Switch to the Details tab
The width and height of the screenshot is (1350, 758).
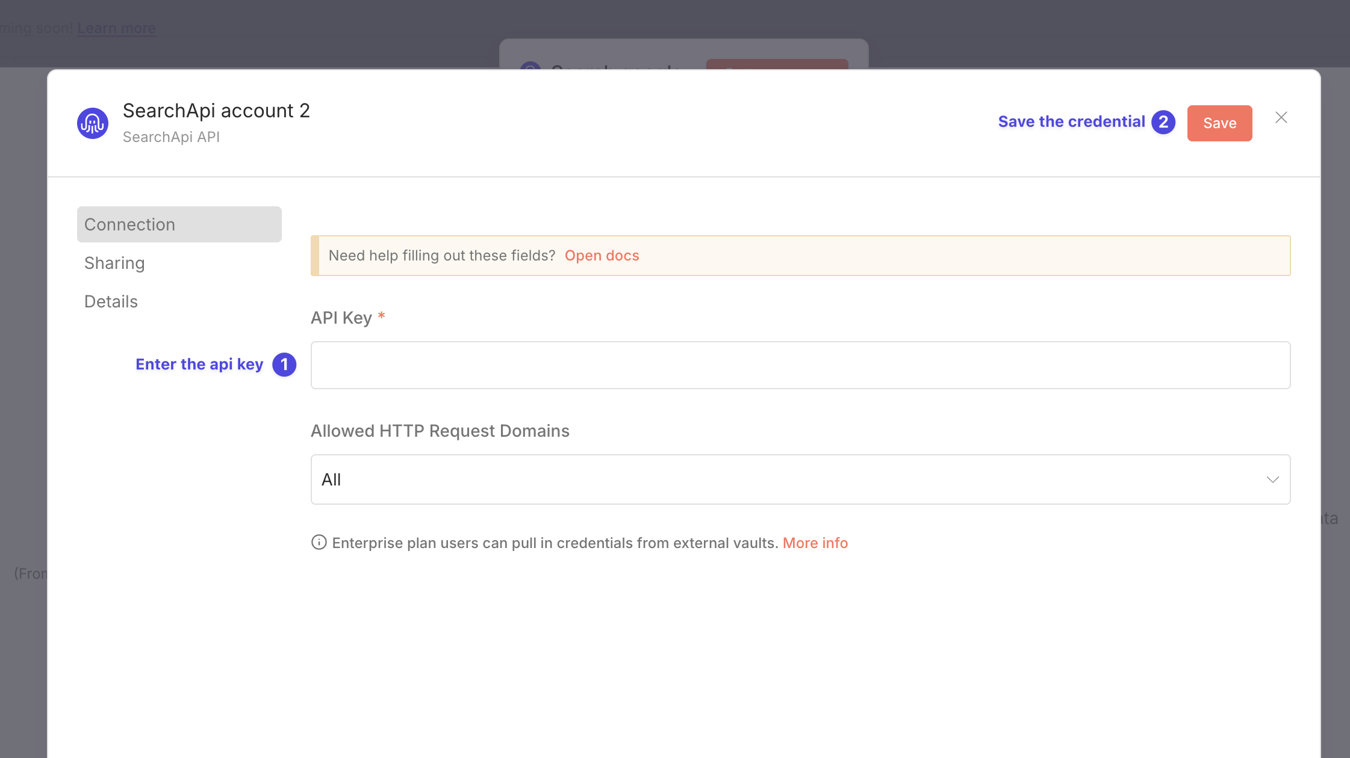coord(111,301)
